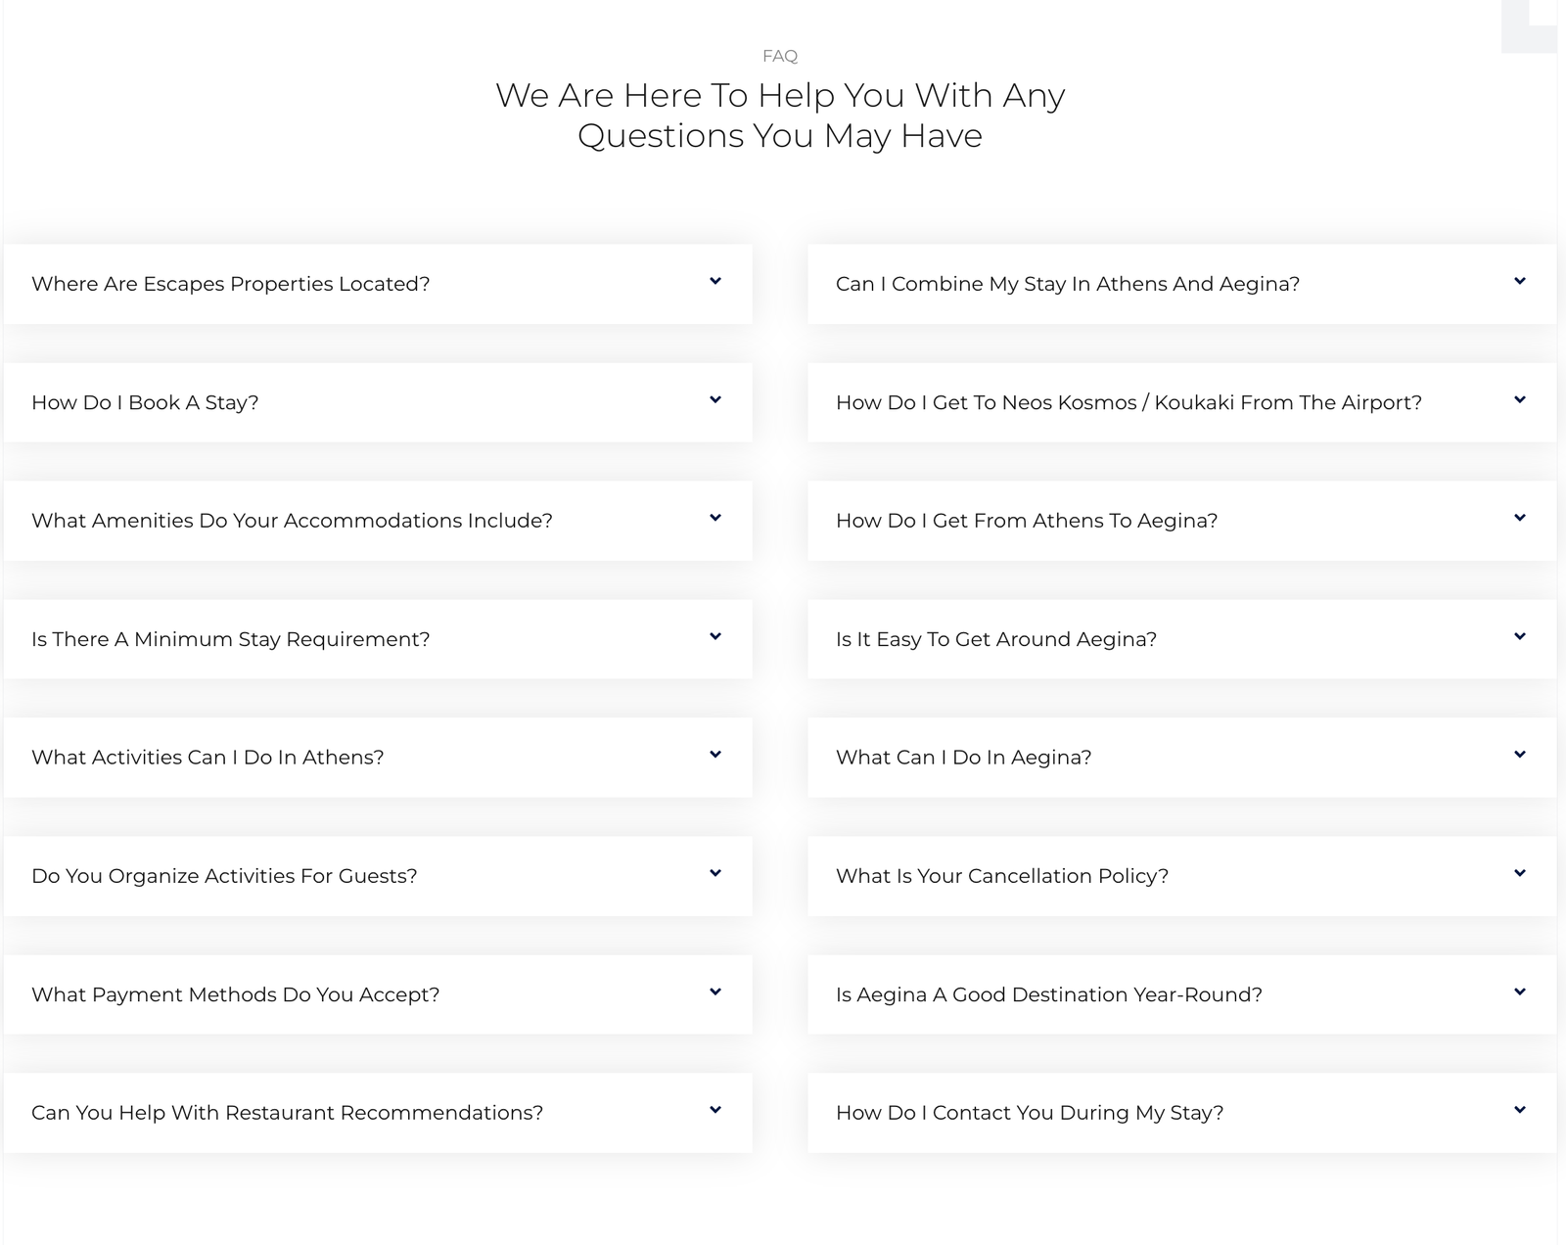
Task: Click chevron icon beside 'Where Are Escapes Properties Located?'
Action: pos(715,282)
